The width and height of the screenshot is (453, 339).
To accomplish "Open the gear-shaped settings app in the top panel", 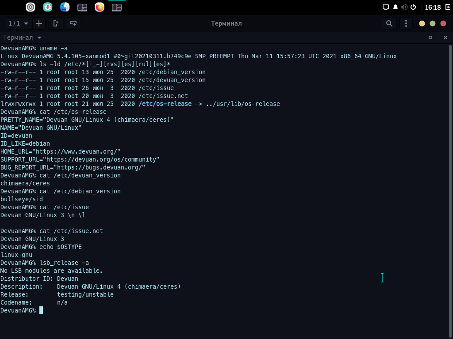I will click(31, 7).
